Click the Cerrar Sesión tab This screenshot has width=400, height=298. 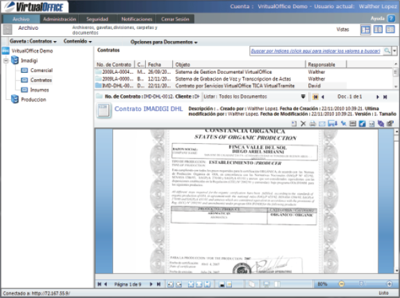pyautogui.click(x=175, y=19)
